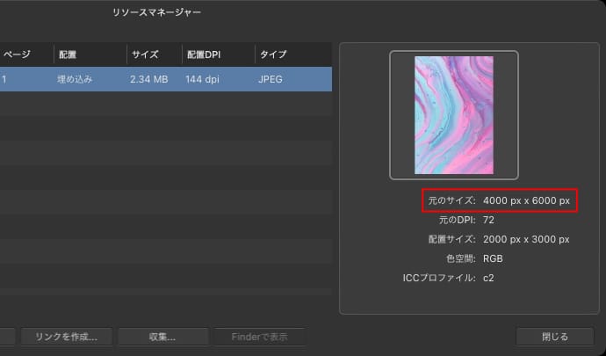Click the pink marble preview thumbnail

click(x=454, y=115)
